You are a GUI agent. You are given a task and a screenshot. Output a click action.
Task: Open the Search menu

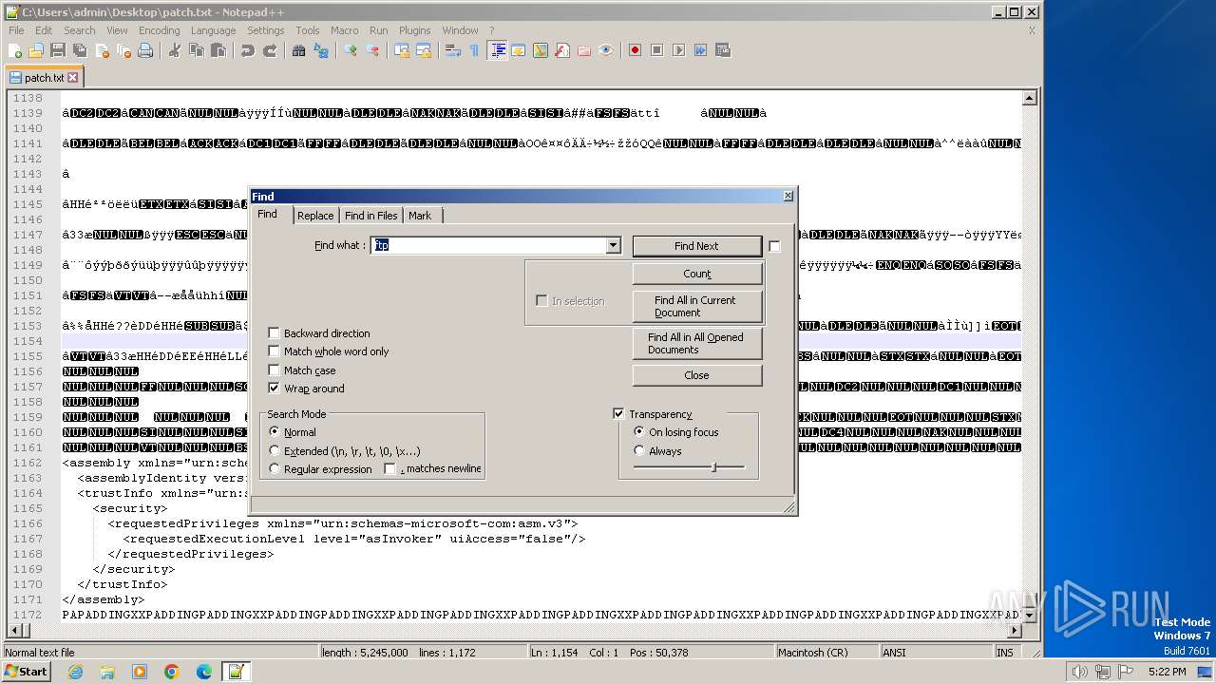(x=79, y=30)
